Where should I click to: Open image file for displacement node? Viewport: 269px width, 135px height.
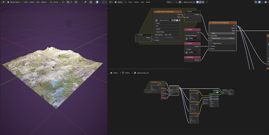pos(177,20)
